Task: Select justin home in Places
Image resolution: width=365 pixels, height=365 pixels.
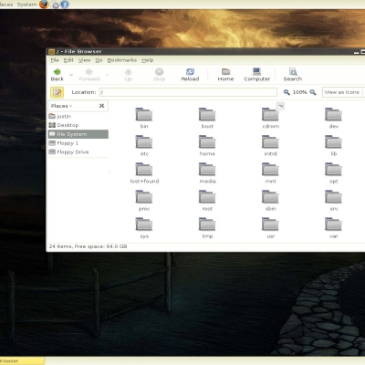Action: (x=78, y=116)
